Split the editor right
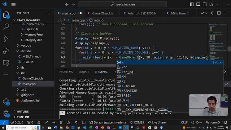 tap(219, 13)
